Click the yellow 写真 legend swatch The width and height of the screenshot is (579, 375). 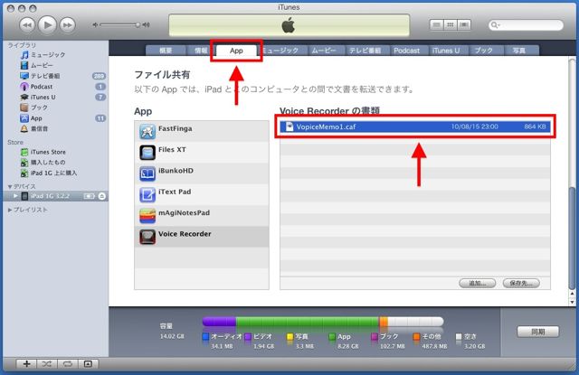290,336
